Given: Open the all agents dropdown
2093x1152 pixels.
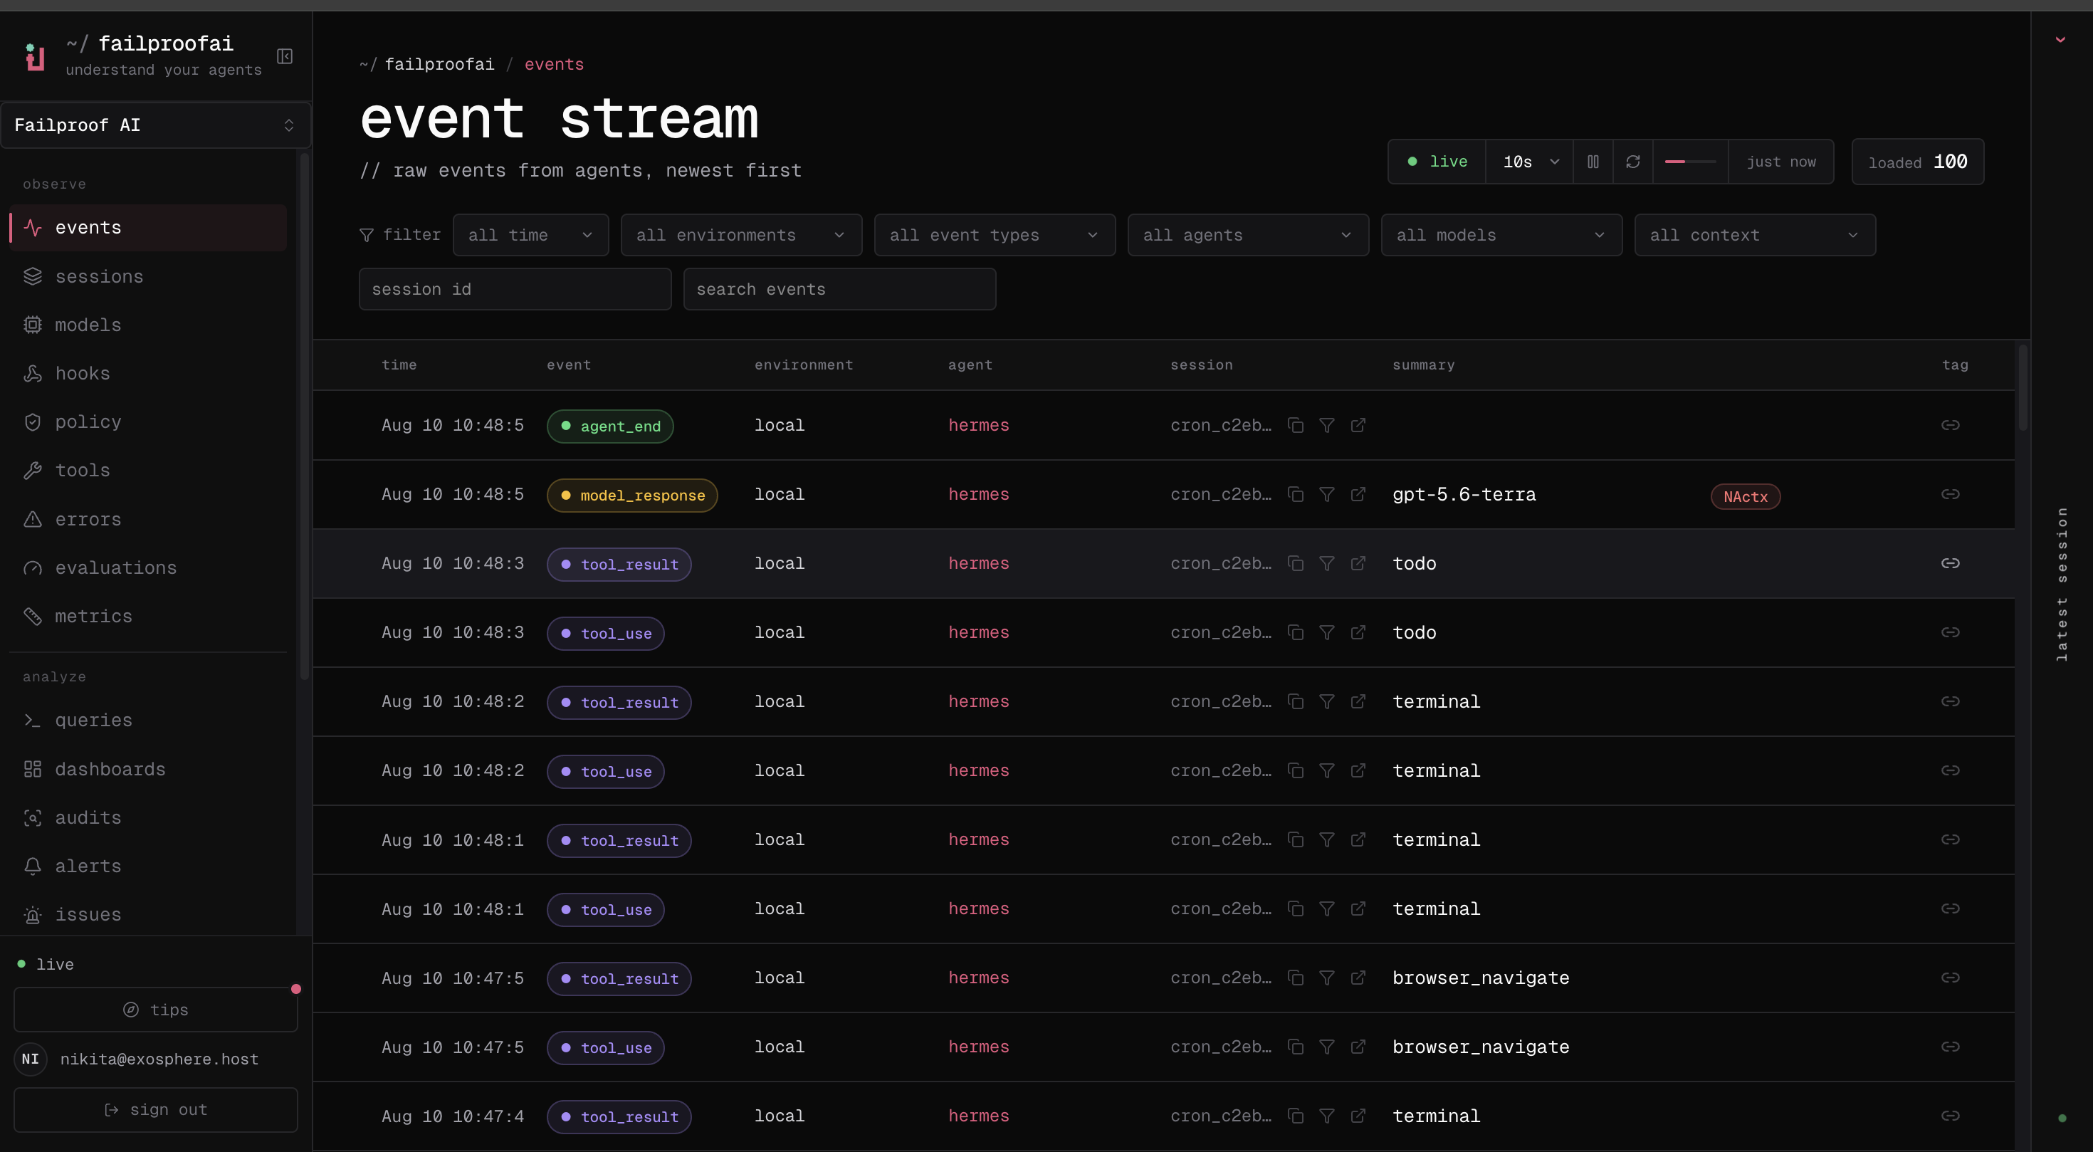Looking at the screenshot, I should pyautogui.click(x=1248, y=235).
